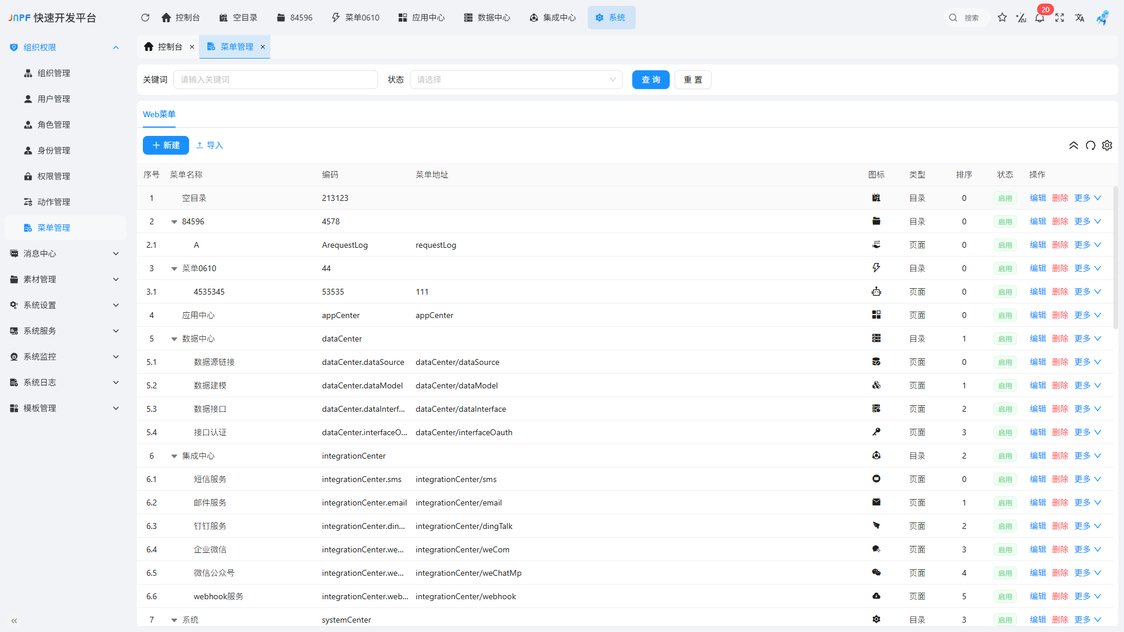This screenshot has width=1124, height=632.
Task: Click the icon in 钉钉服务 row
Action: [876, 526]
